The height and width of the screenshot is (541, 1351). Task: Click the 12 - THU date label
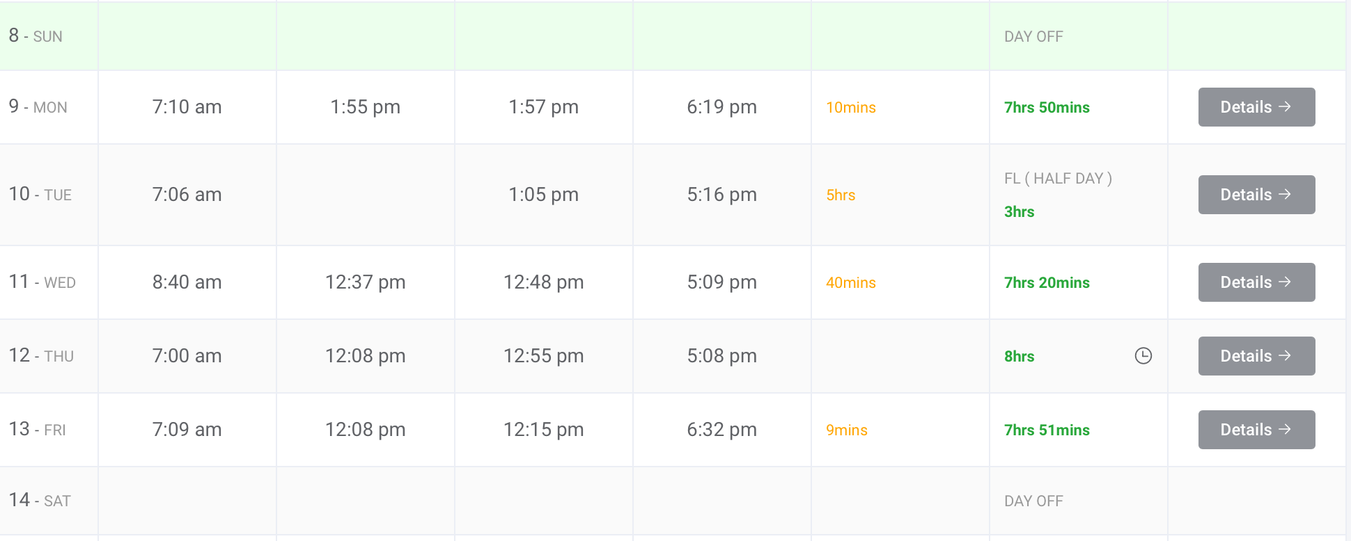(41, 356)
